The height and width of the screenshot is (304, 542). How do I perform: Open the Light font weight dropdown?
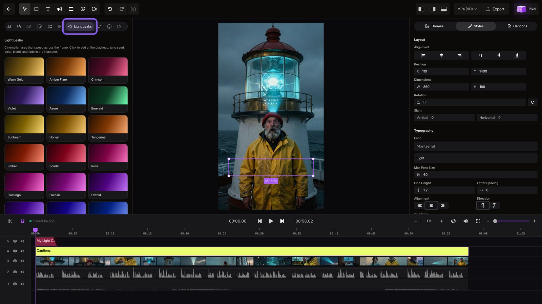pyautogui.click(x=476, y=158)
